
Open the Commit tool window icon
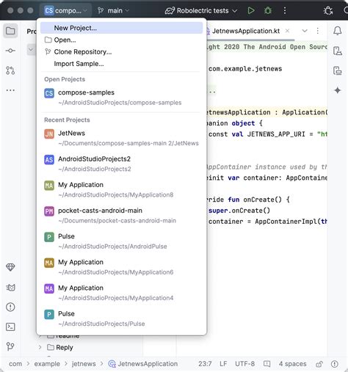(x=10, y=51)
